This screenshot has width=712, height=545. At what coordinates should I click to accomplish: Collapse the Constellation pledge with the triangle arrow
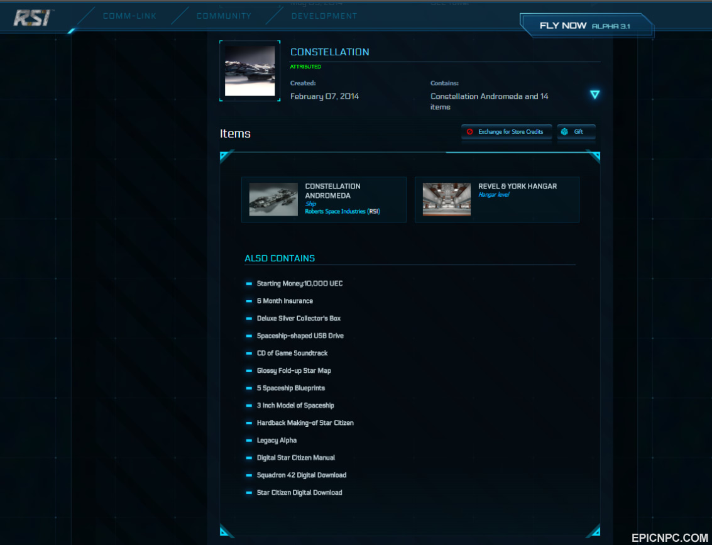(x=594, y=94)
